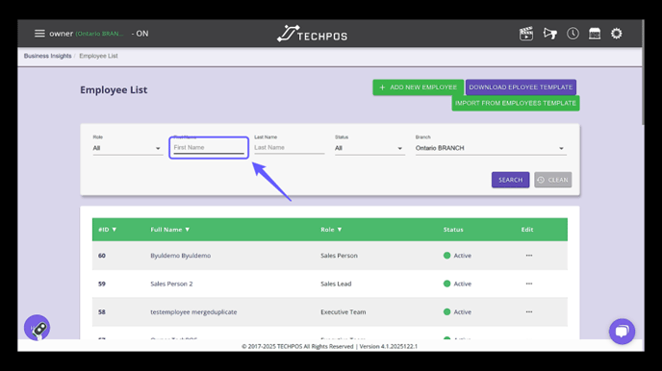Image resolution: width=662 pixels, height=371 pixels.
Task: Click Import From Employees Template button
Action: pos(516,103)
